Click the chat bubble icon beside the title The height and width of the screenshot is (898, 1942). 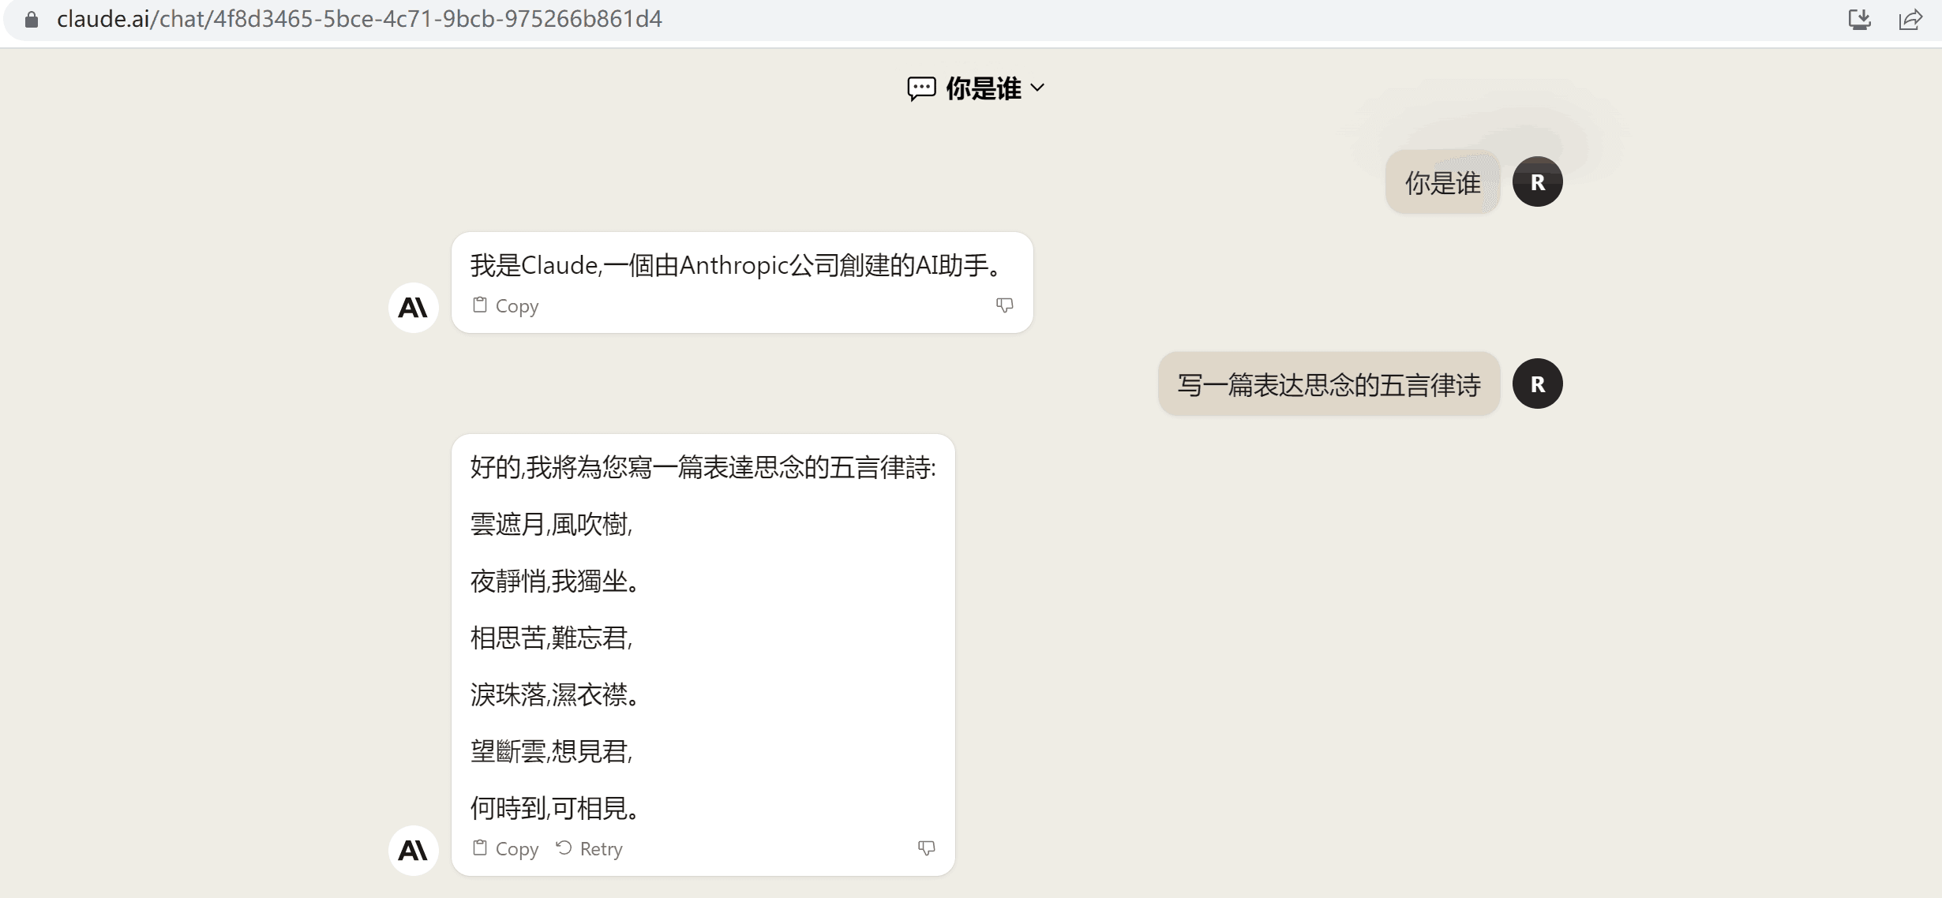921,88
